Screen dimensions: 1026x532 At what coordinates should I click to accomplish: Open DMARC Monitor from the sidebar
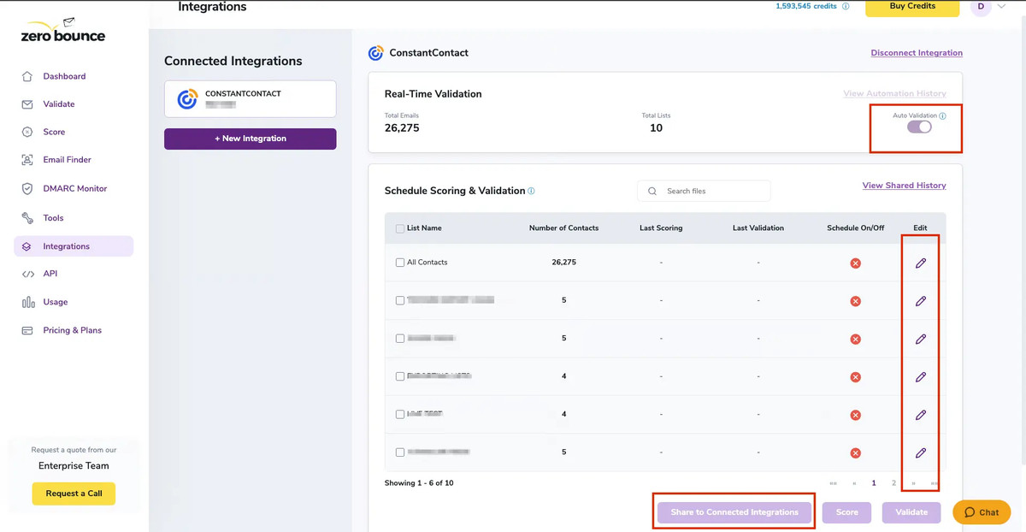coord(27,188)
